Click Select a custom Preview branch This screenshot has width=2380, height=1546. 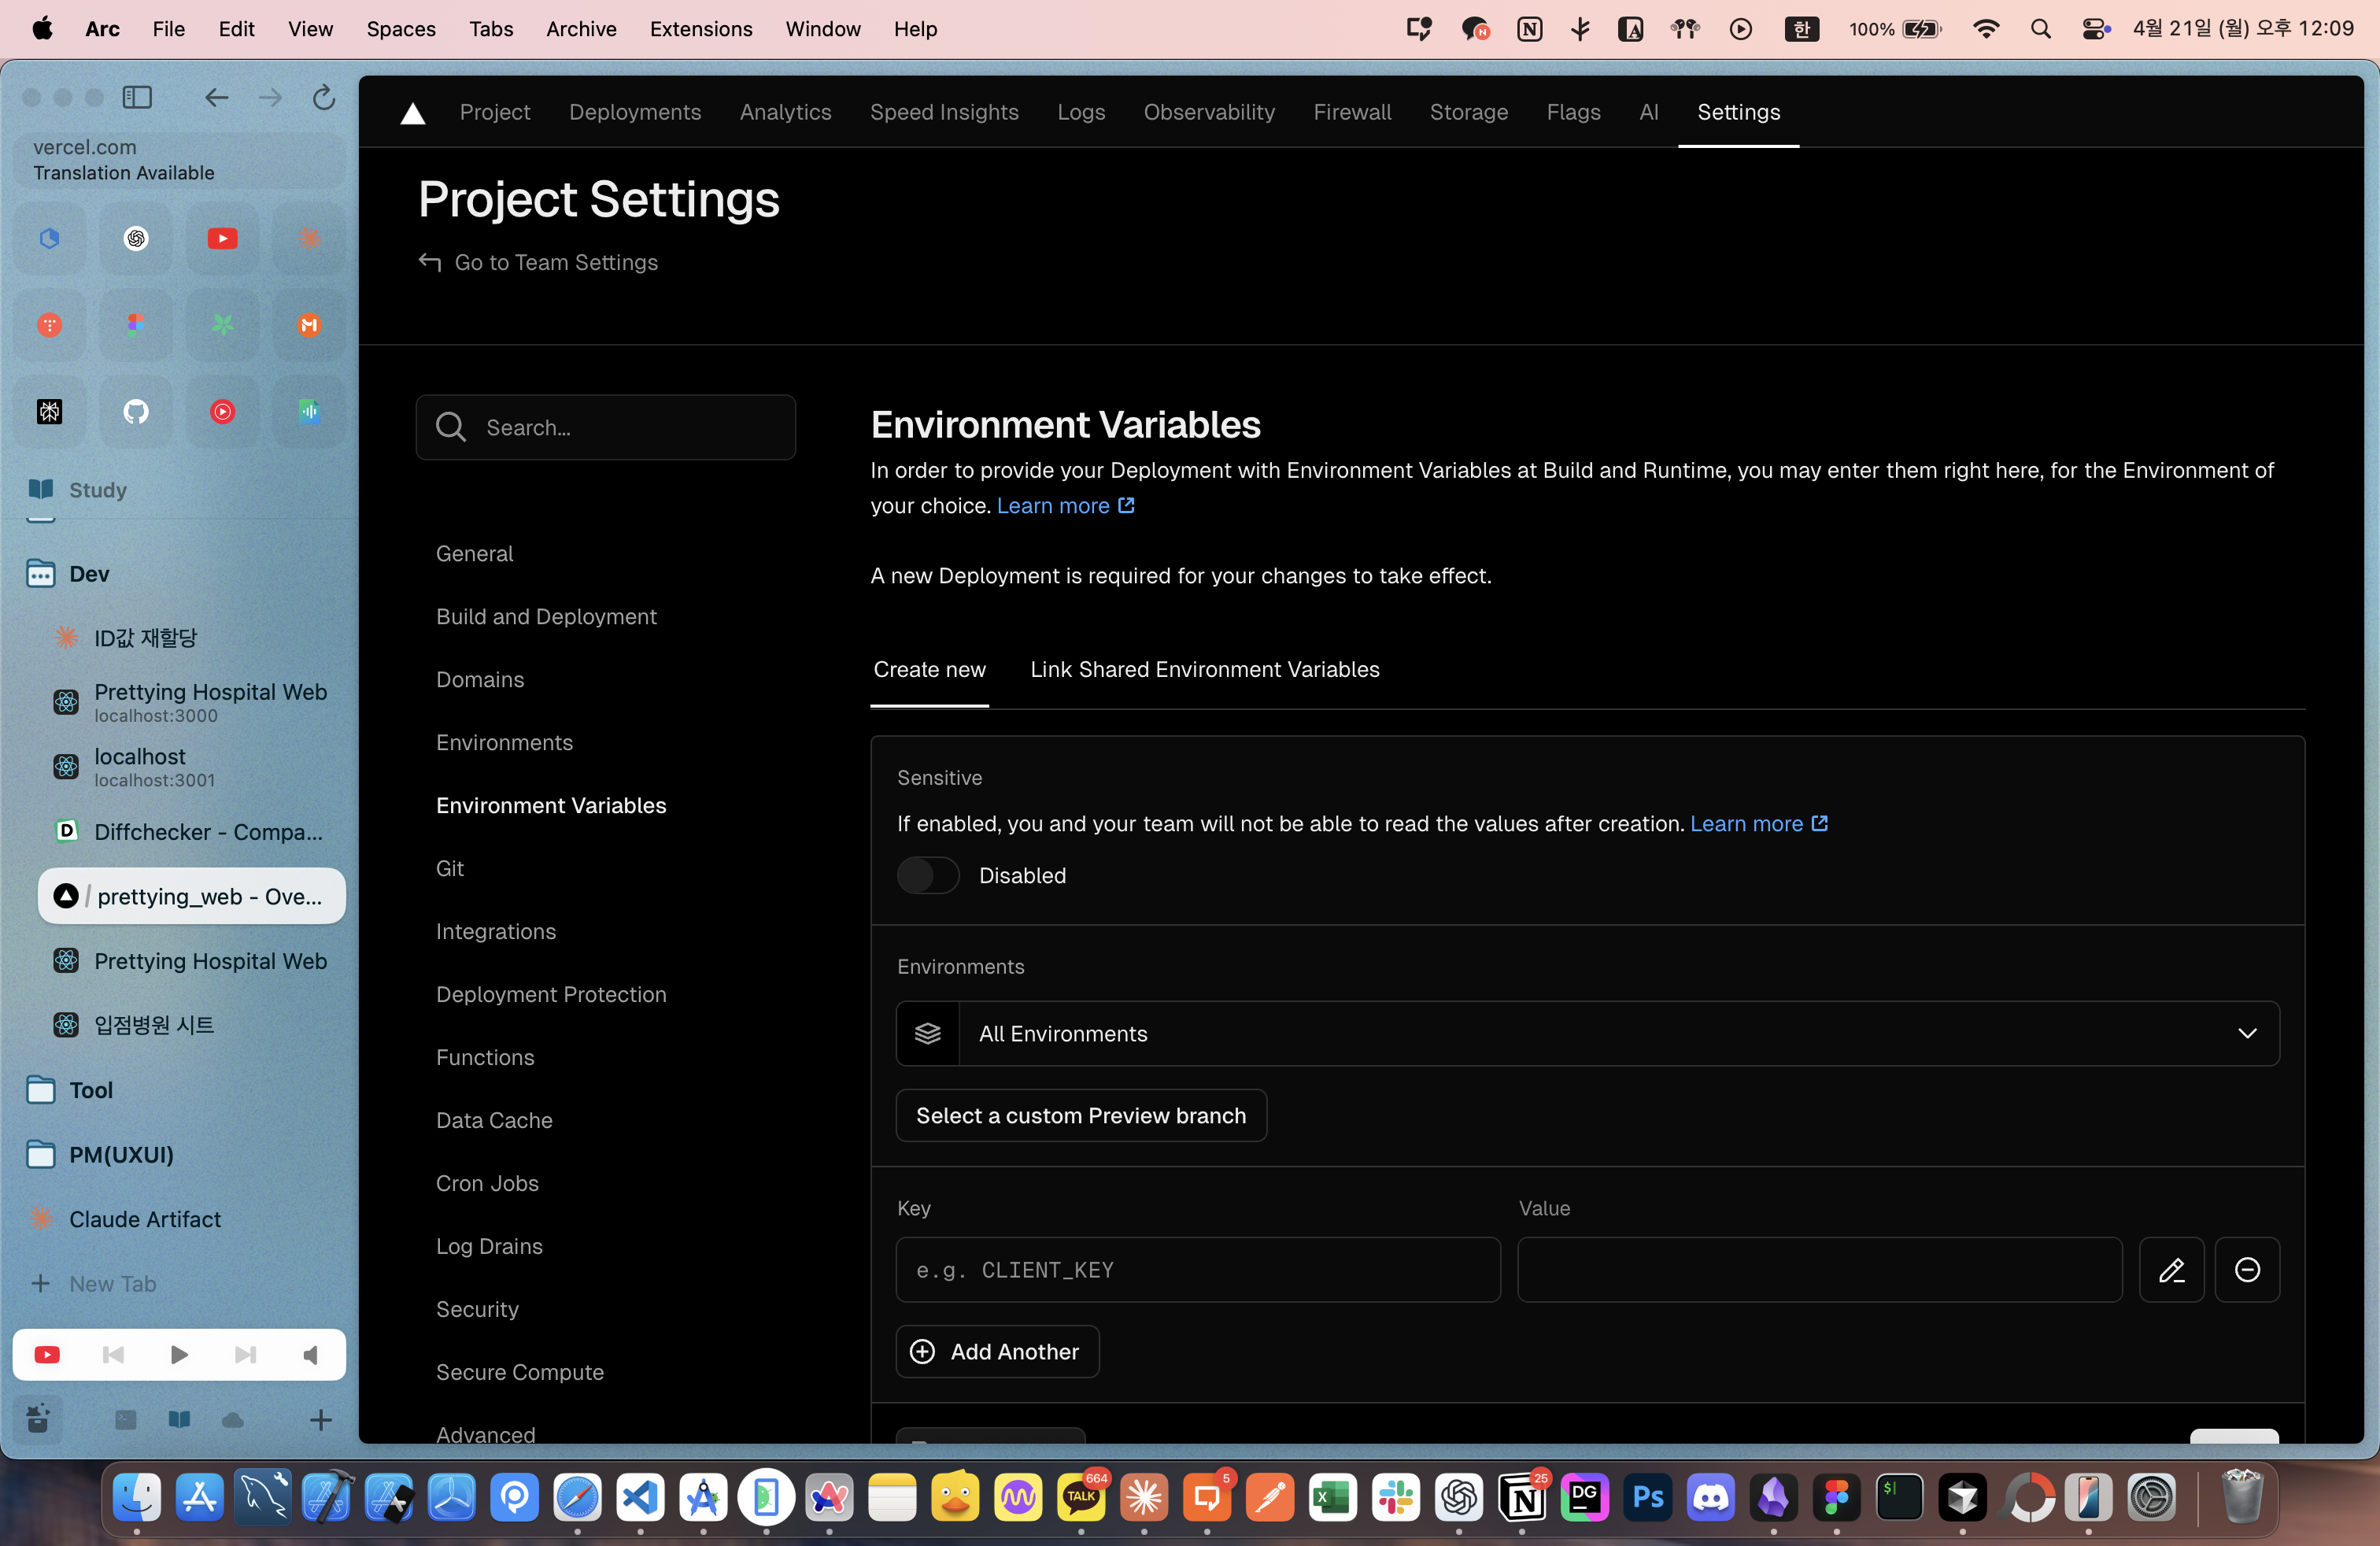coord(1081,1115)
